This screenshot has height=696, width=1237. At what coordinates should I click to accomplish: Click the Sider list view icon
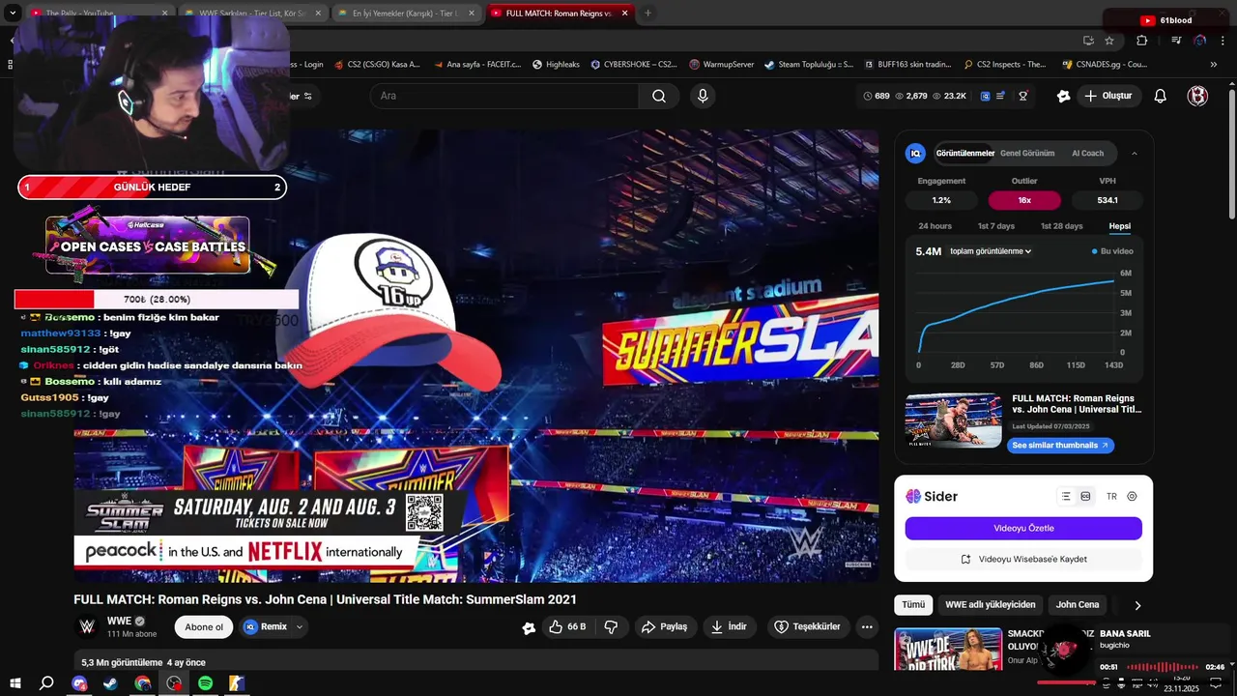(1066, 496)
